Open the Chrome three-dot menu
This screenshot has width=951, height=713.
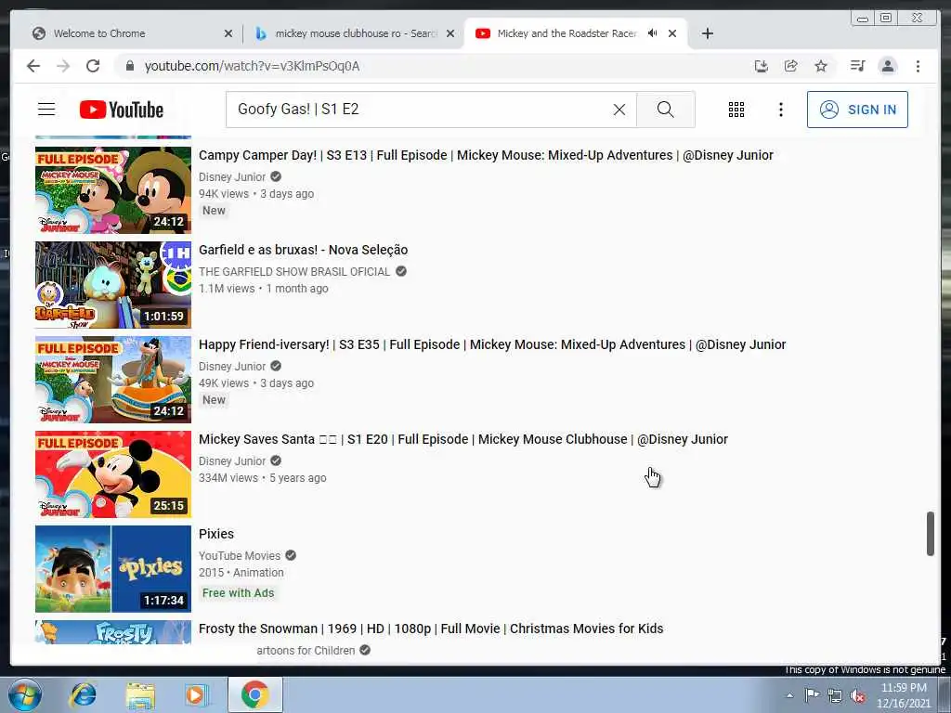pos(918,66)
